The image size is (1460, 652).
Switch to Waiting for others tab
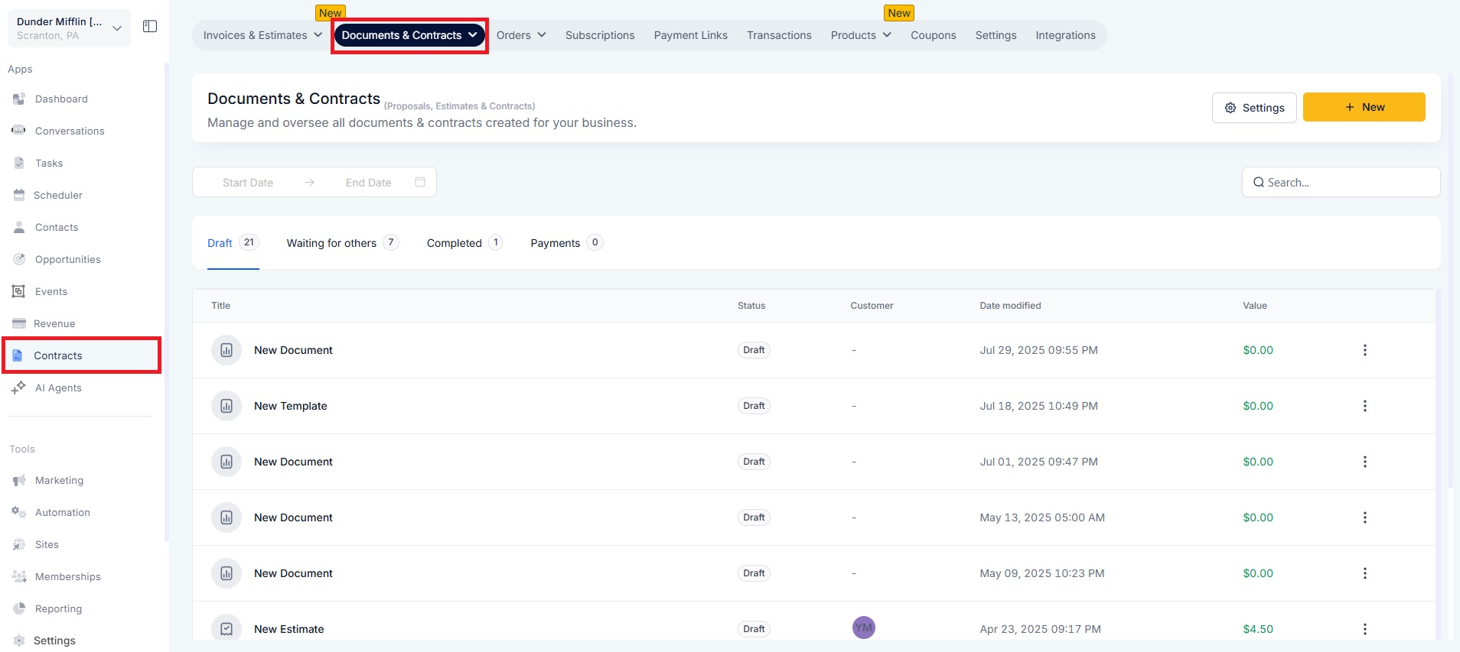click(343, 243)
